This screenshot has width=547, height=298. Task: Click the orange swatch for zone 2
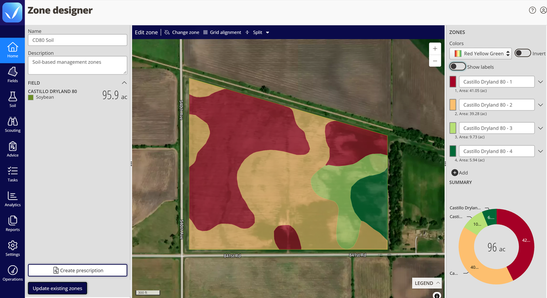[x=453, y=105]
